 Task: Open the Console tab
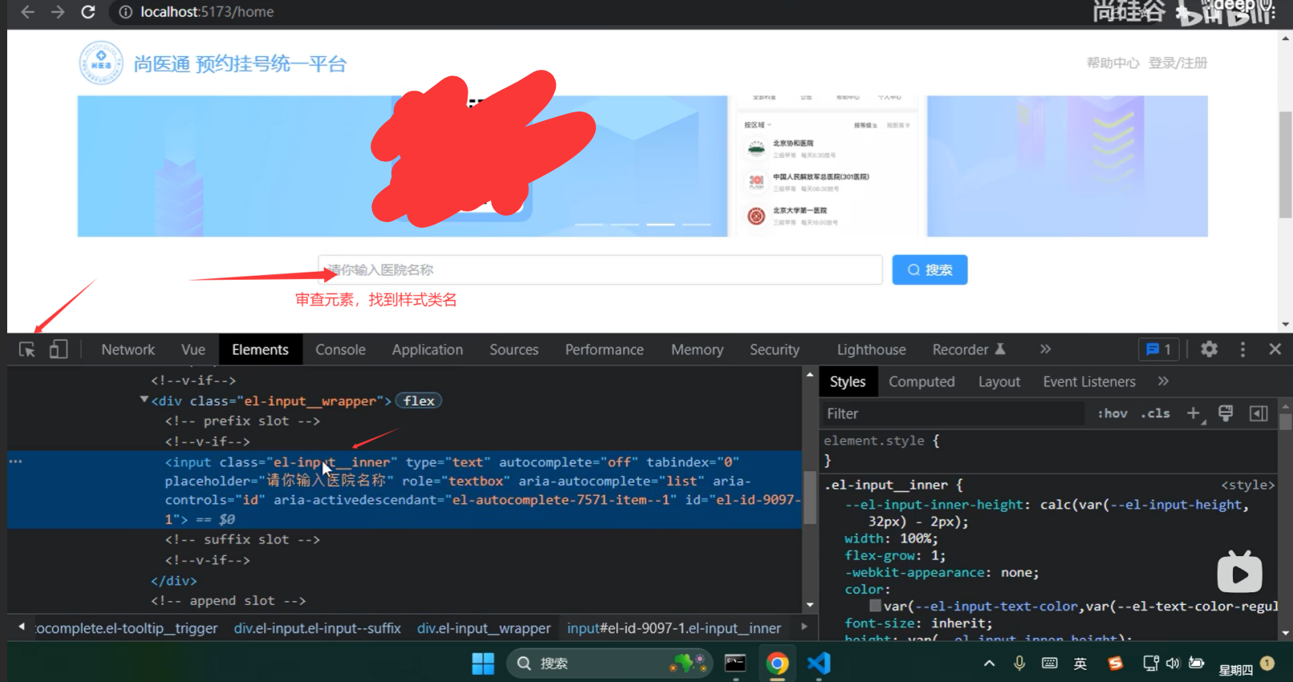tap(341, 349)
